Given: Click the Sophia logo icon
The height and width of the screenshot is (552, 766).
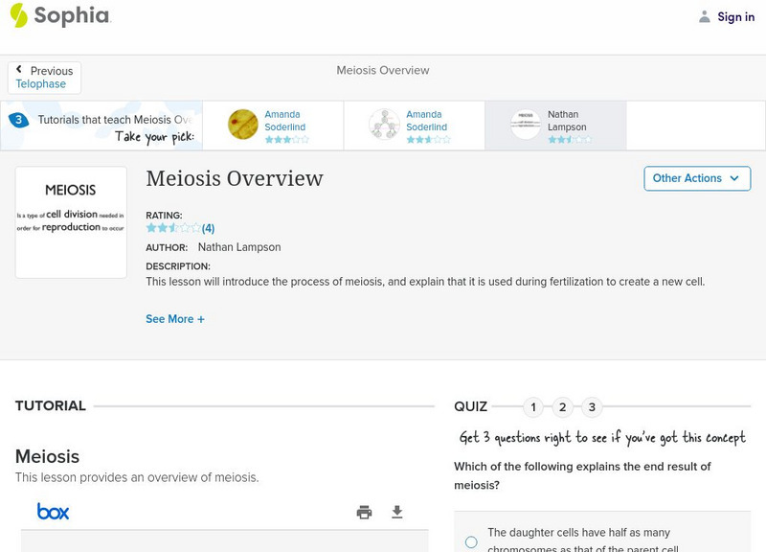Looking at the screenshot, I should 19,15.
